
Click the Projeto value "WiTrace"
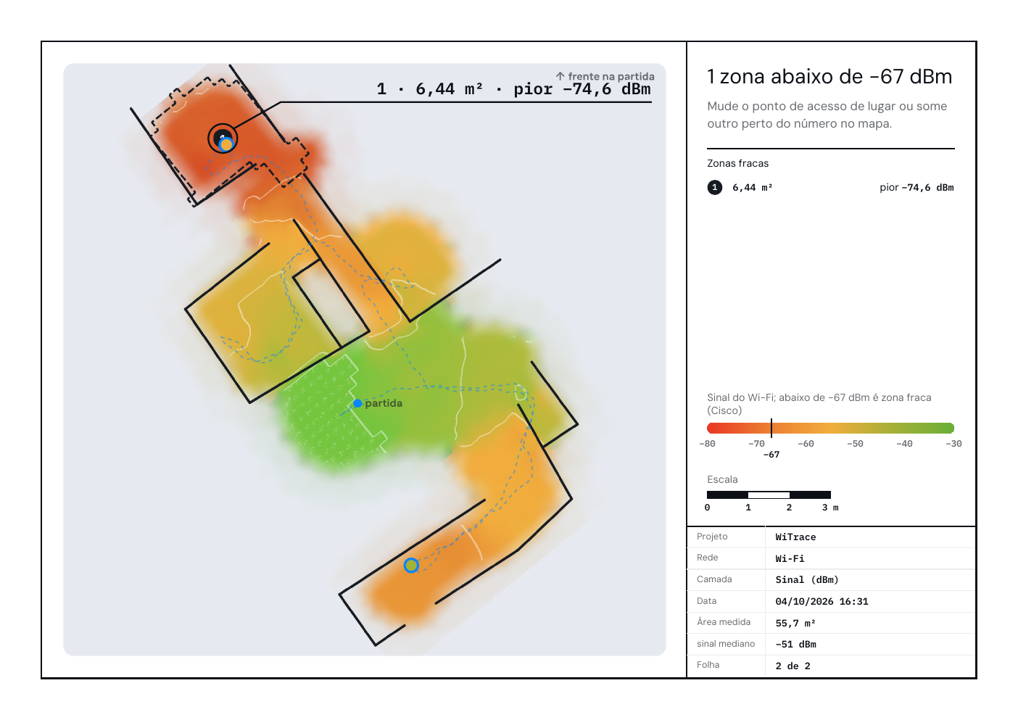click(x=795, y=537)
